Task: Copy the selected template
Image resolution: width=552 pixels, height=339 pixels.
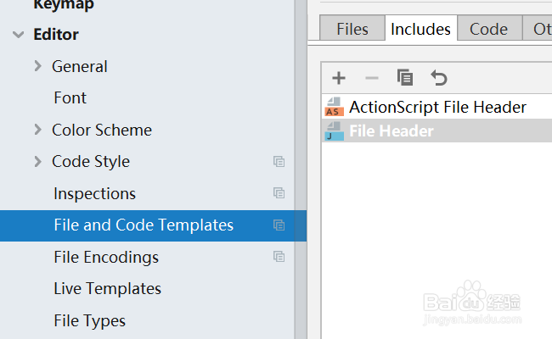Action: tap(405, 78)
